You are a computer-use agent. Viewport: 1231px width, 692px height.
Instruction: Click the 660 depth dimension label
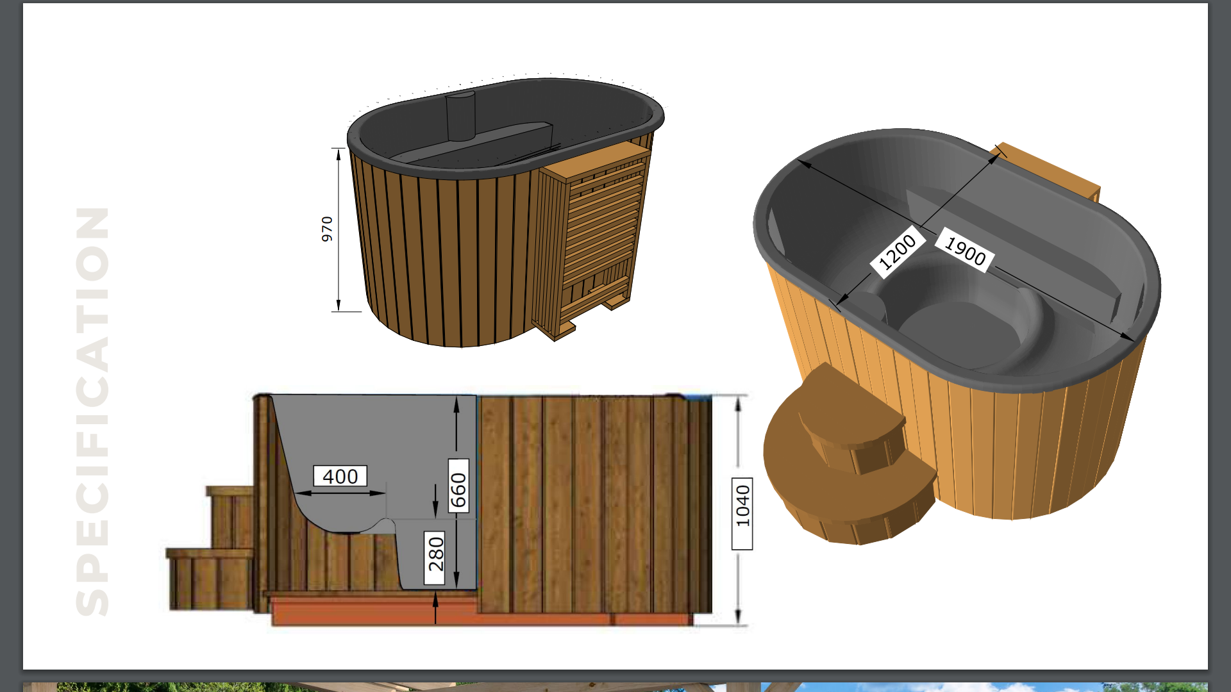(x=458, y=486)
